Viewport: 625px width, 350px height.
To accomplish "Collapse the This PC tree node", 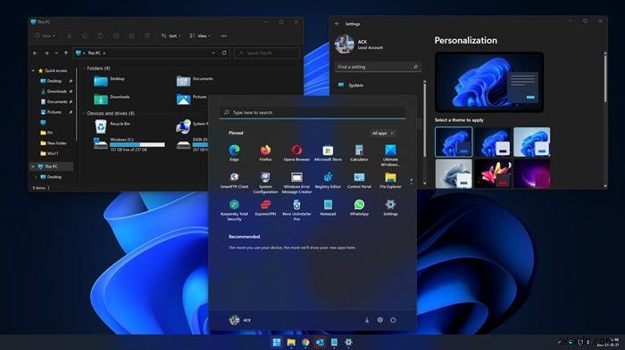I will coord(33,167).
